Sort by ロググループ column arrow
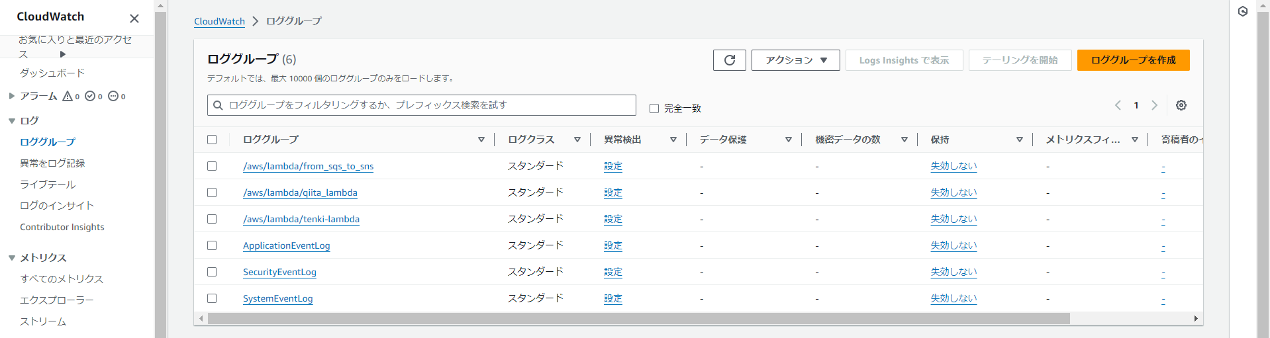 click(x=481, y=140)
